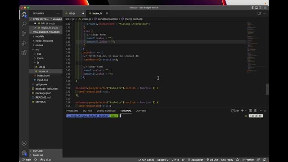Image resolution: width=288 pixels, height=162 pixels.
Task: Open the .gitignore file
Action: 41,85
